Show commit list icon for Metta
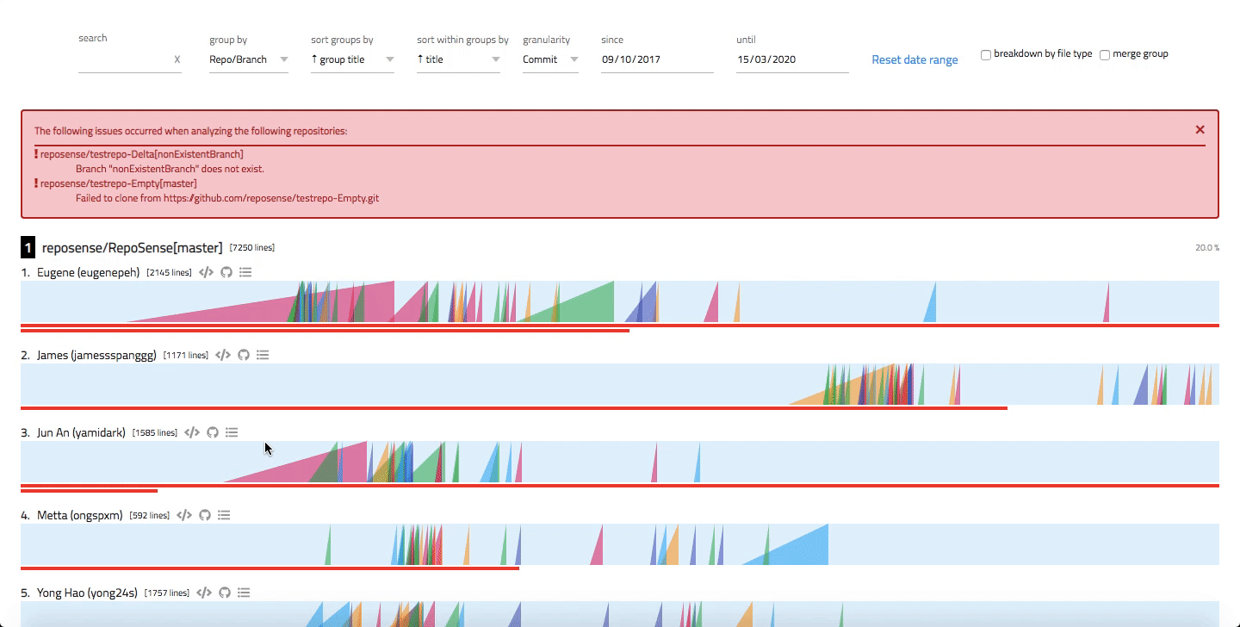The width and height of the screenshot is (1240, 627). click(x=224, y=515)
